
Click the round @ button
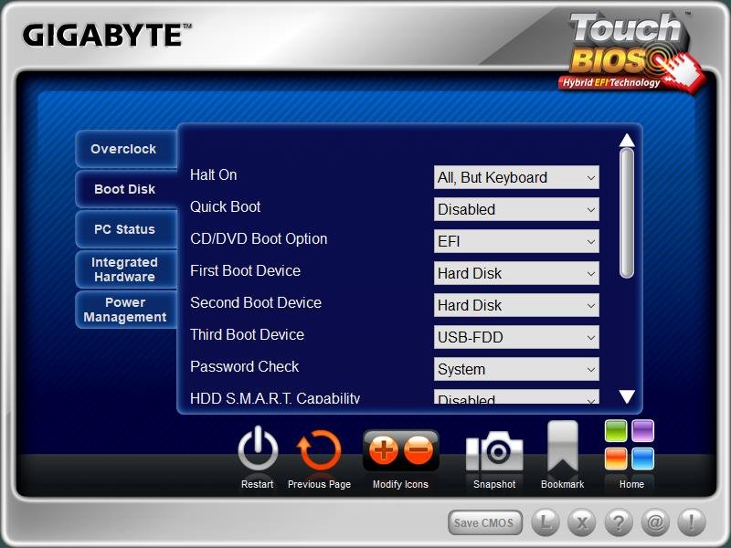[x=655, y=522]
